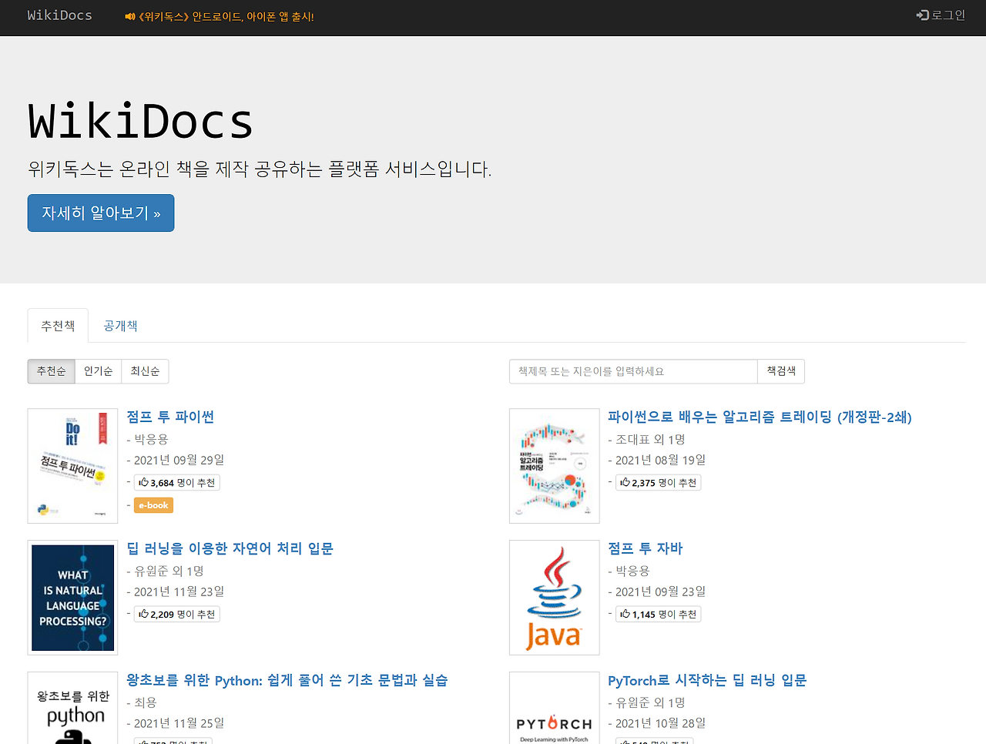Switch to the 추천책 tab
The width and height of the screenshot is (986, 744).
point(57,325)
